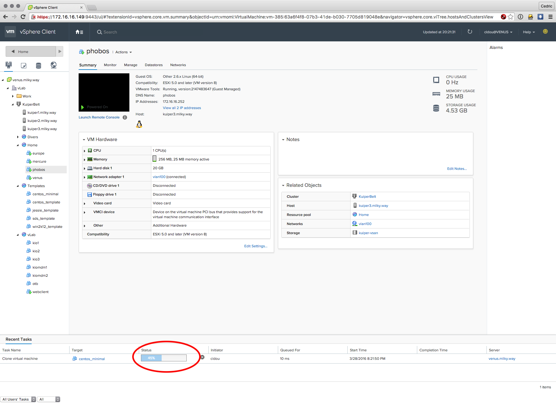556x404 pixels.
Task: Open the Hosts and Clusters navigator icon
Action: click(x=8, y=65)
